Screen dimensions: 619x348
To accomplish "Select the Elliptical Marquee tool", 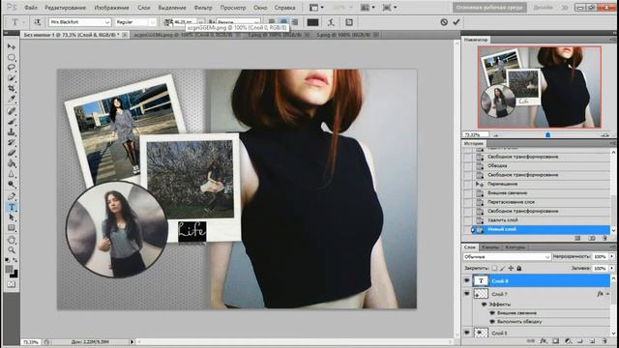I will tap(12, 57).
